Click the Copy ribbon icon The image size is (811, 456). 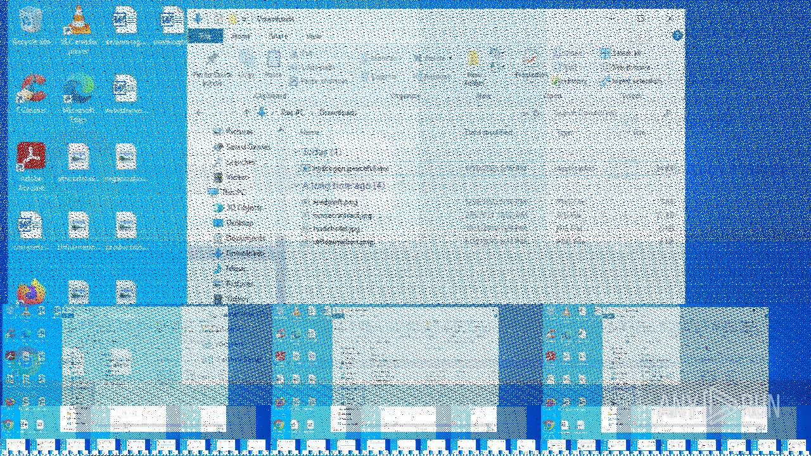point(246,65)
